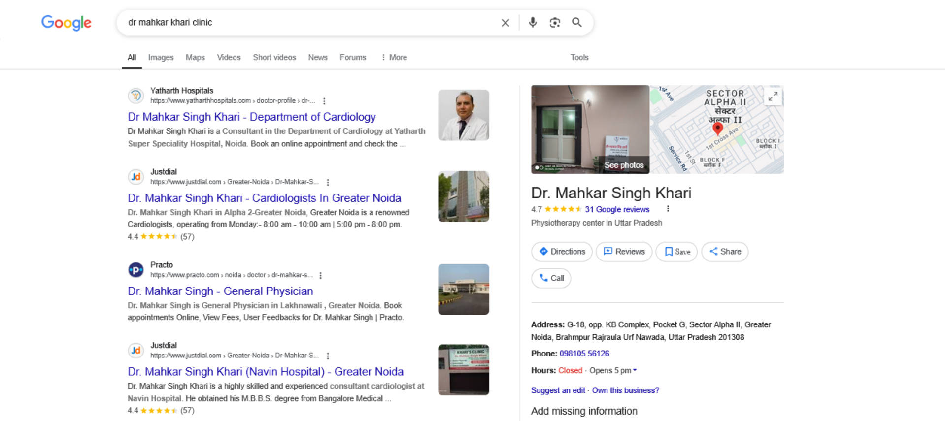This screenshot has width=945, height=421.
Task: Switch to the Videos tab
Action: (x=229, y=58)
